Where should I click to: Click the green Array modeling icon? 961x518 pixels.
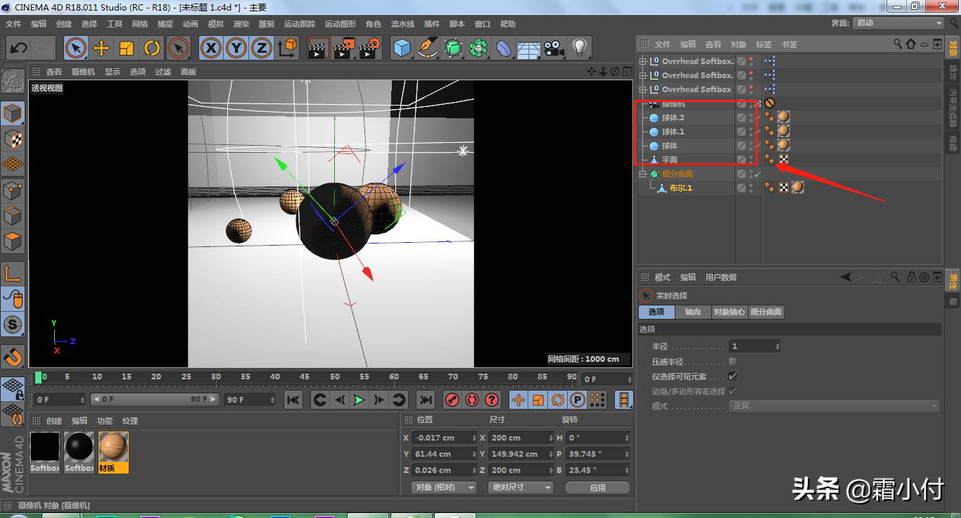tap(479, 48)
